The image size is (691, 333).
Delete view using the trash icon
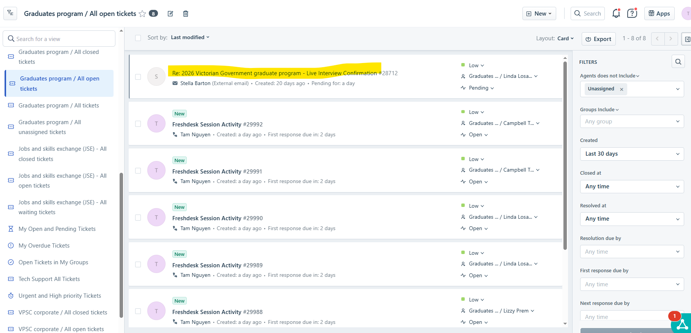[x=186, y=14]
